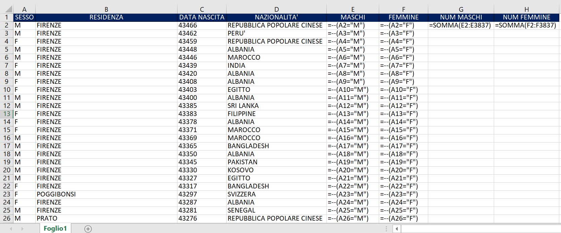Select column D header
The height and width of the screenshot is (233, 561).
[x=276, y=9]
